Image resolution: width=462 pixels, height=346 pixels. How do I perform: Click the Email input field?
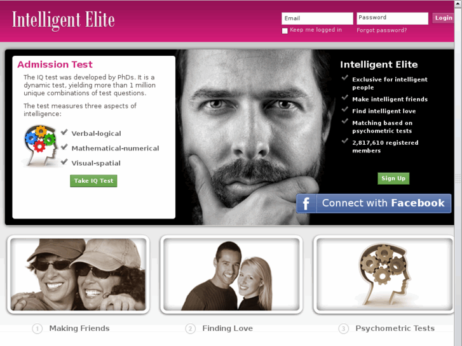pyautogui.click(x=317, y=18)
